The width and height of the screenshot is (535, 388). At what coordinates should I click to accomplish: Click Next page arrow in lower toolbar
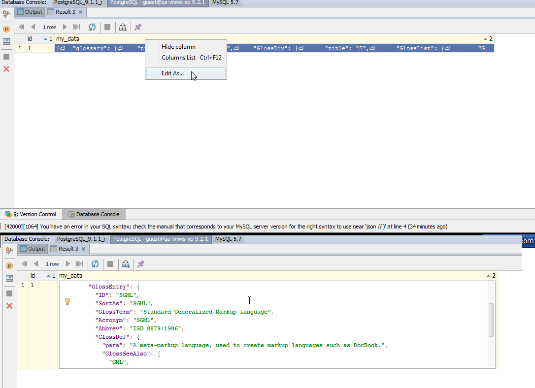(x=67, y=264)
